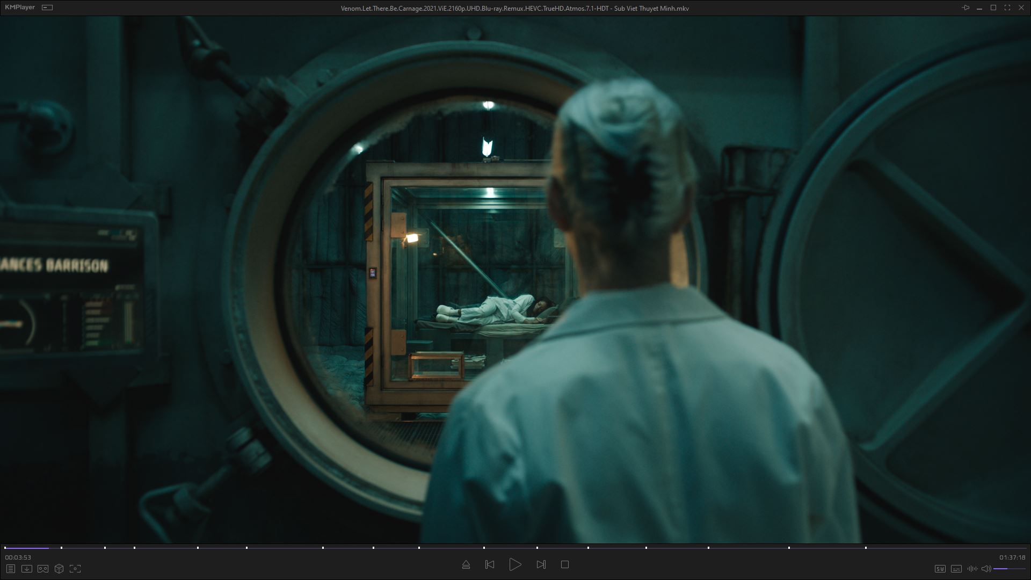This screenshot has height=580, width=1031.
Task: Skip to next track
Action: coord(541,564)
